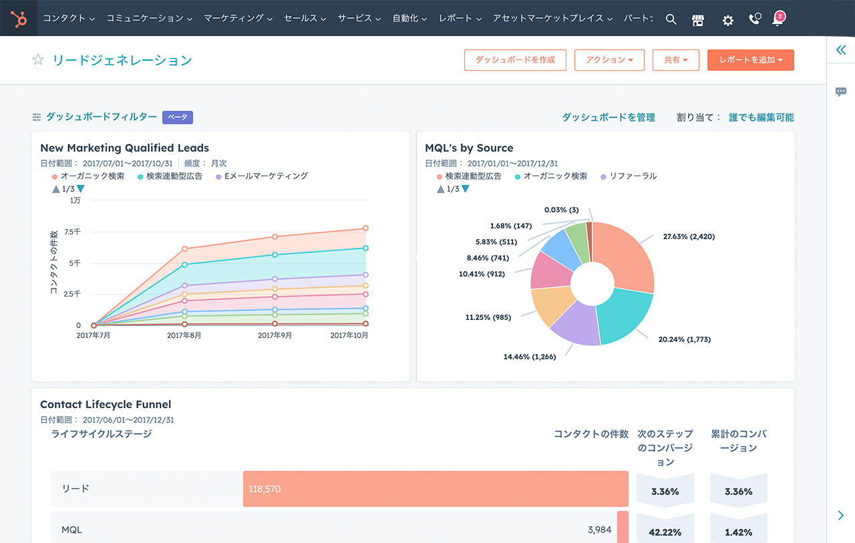The image size is (855, 543).
Task: Open the レポート navigation menu
Action: (460, 18)
